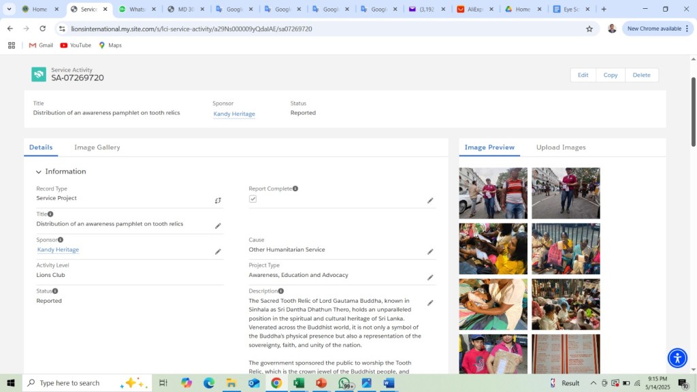The height and width of the screenshot is (392, 697).
Task: Open the Maps bookmark
Action: click(110, 46)
